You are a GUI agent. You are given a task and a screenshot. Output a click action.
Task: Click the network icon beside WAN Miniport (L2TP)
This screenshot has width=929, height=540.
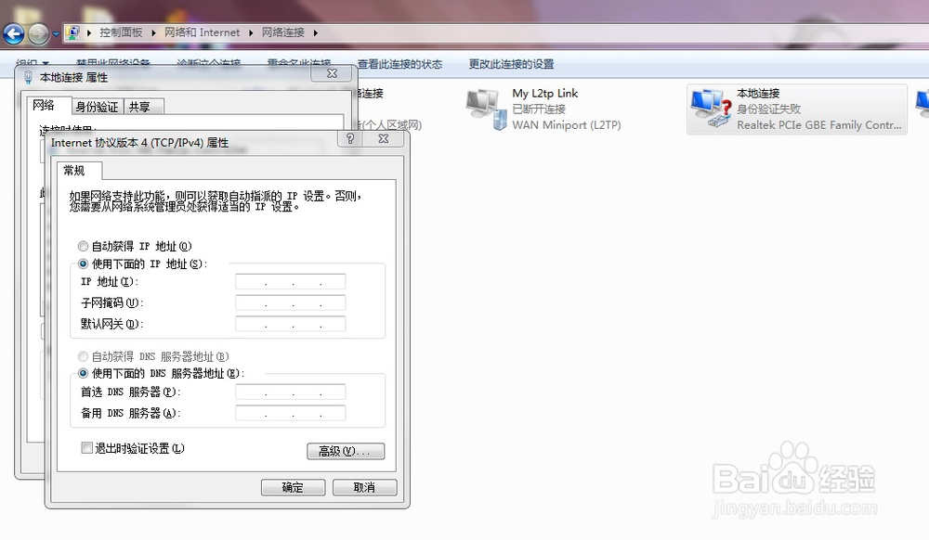500,122
